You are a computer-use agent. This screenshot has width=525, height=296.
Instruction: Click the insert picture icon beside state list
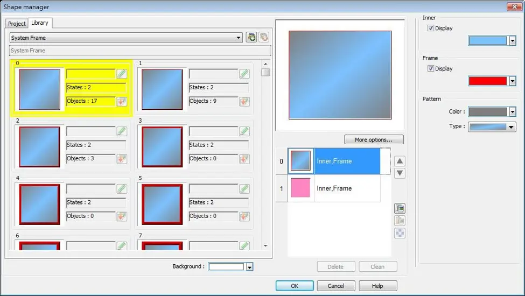coord(400,208)
